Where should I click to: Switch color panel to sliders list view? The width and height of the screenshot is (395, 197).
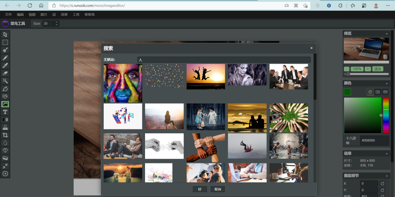pyautogui.click(x=378, y=92)
